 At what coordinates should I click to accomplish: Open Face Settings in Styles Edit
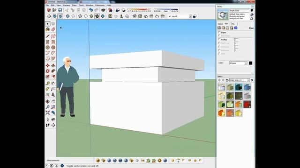pyautogui.click(x=223, y=28)
